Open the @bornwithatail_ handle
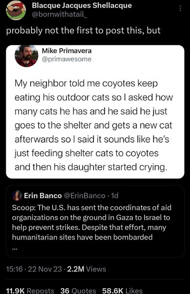This screenshot has height=294, width=190. point(60,14)
